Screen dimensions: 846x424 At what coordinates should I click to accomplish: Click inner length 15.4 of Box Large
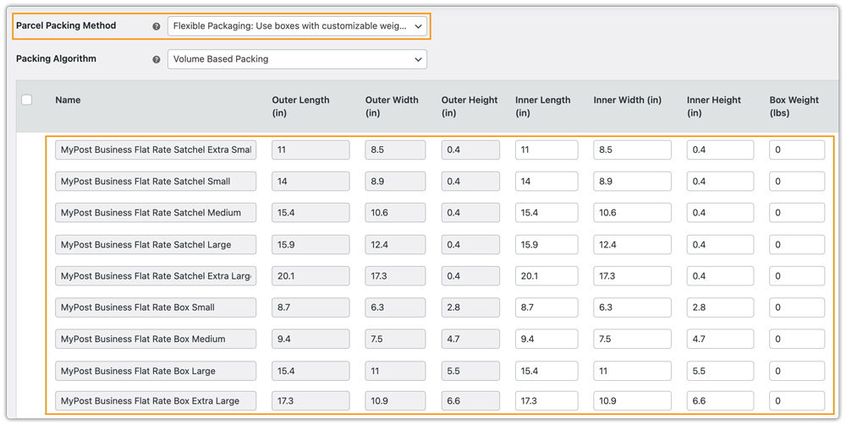tap(547, 371)
